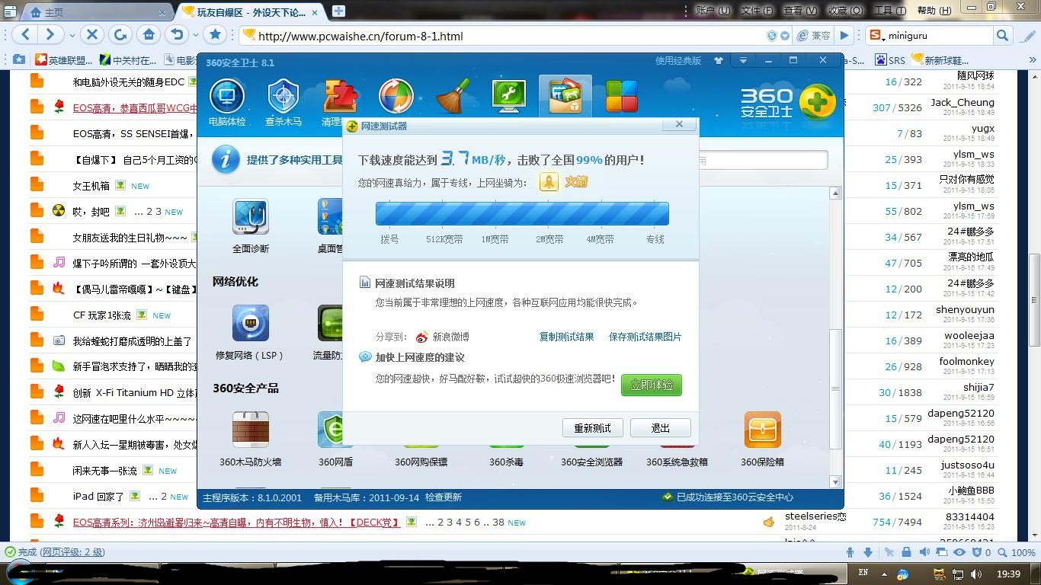
Task: Share result to 新浪微博
Action: pyautogui.click(x=443, y=337)
